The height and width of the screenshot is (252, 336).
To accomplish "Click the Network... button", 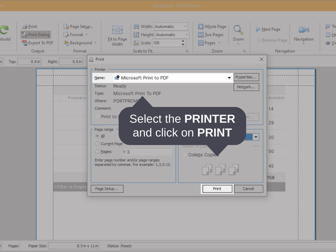I will 246,87.
